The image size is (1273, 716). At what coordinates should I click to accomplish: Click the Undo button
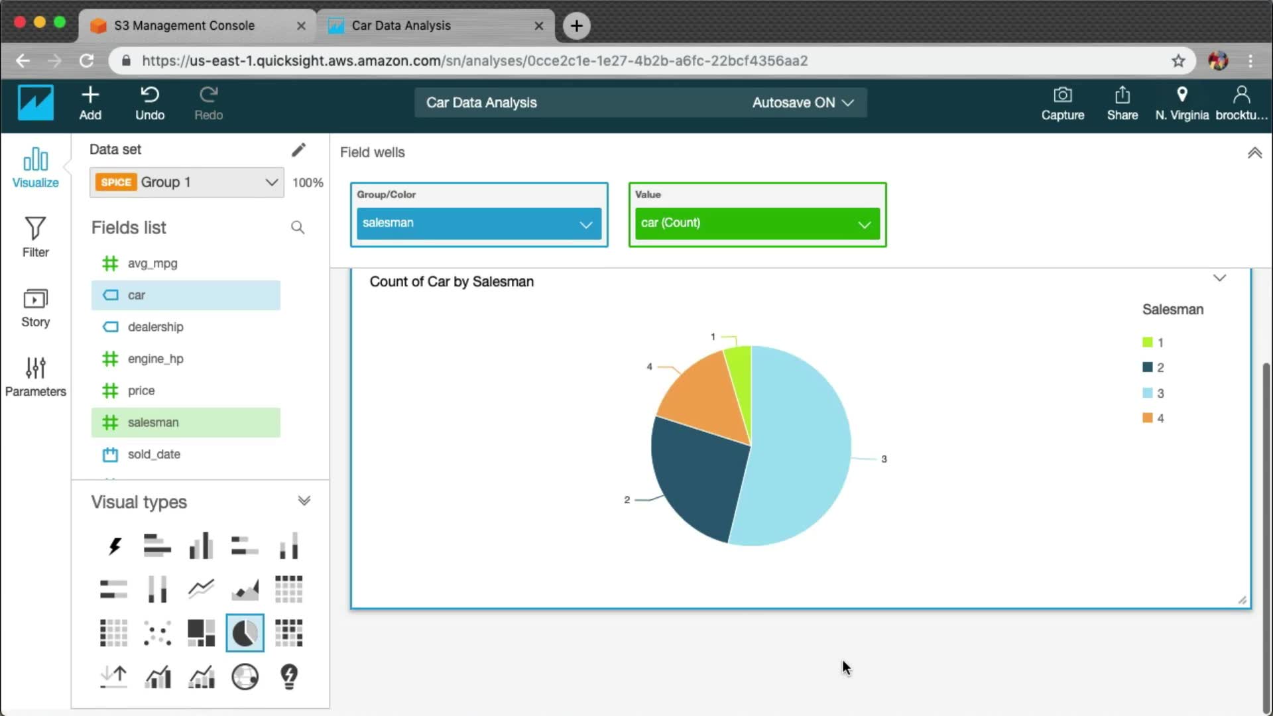click(x=150, y=103)
